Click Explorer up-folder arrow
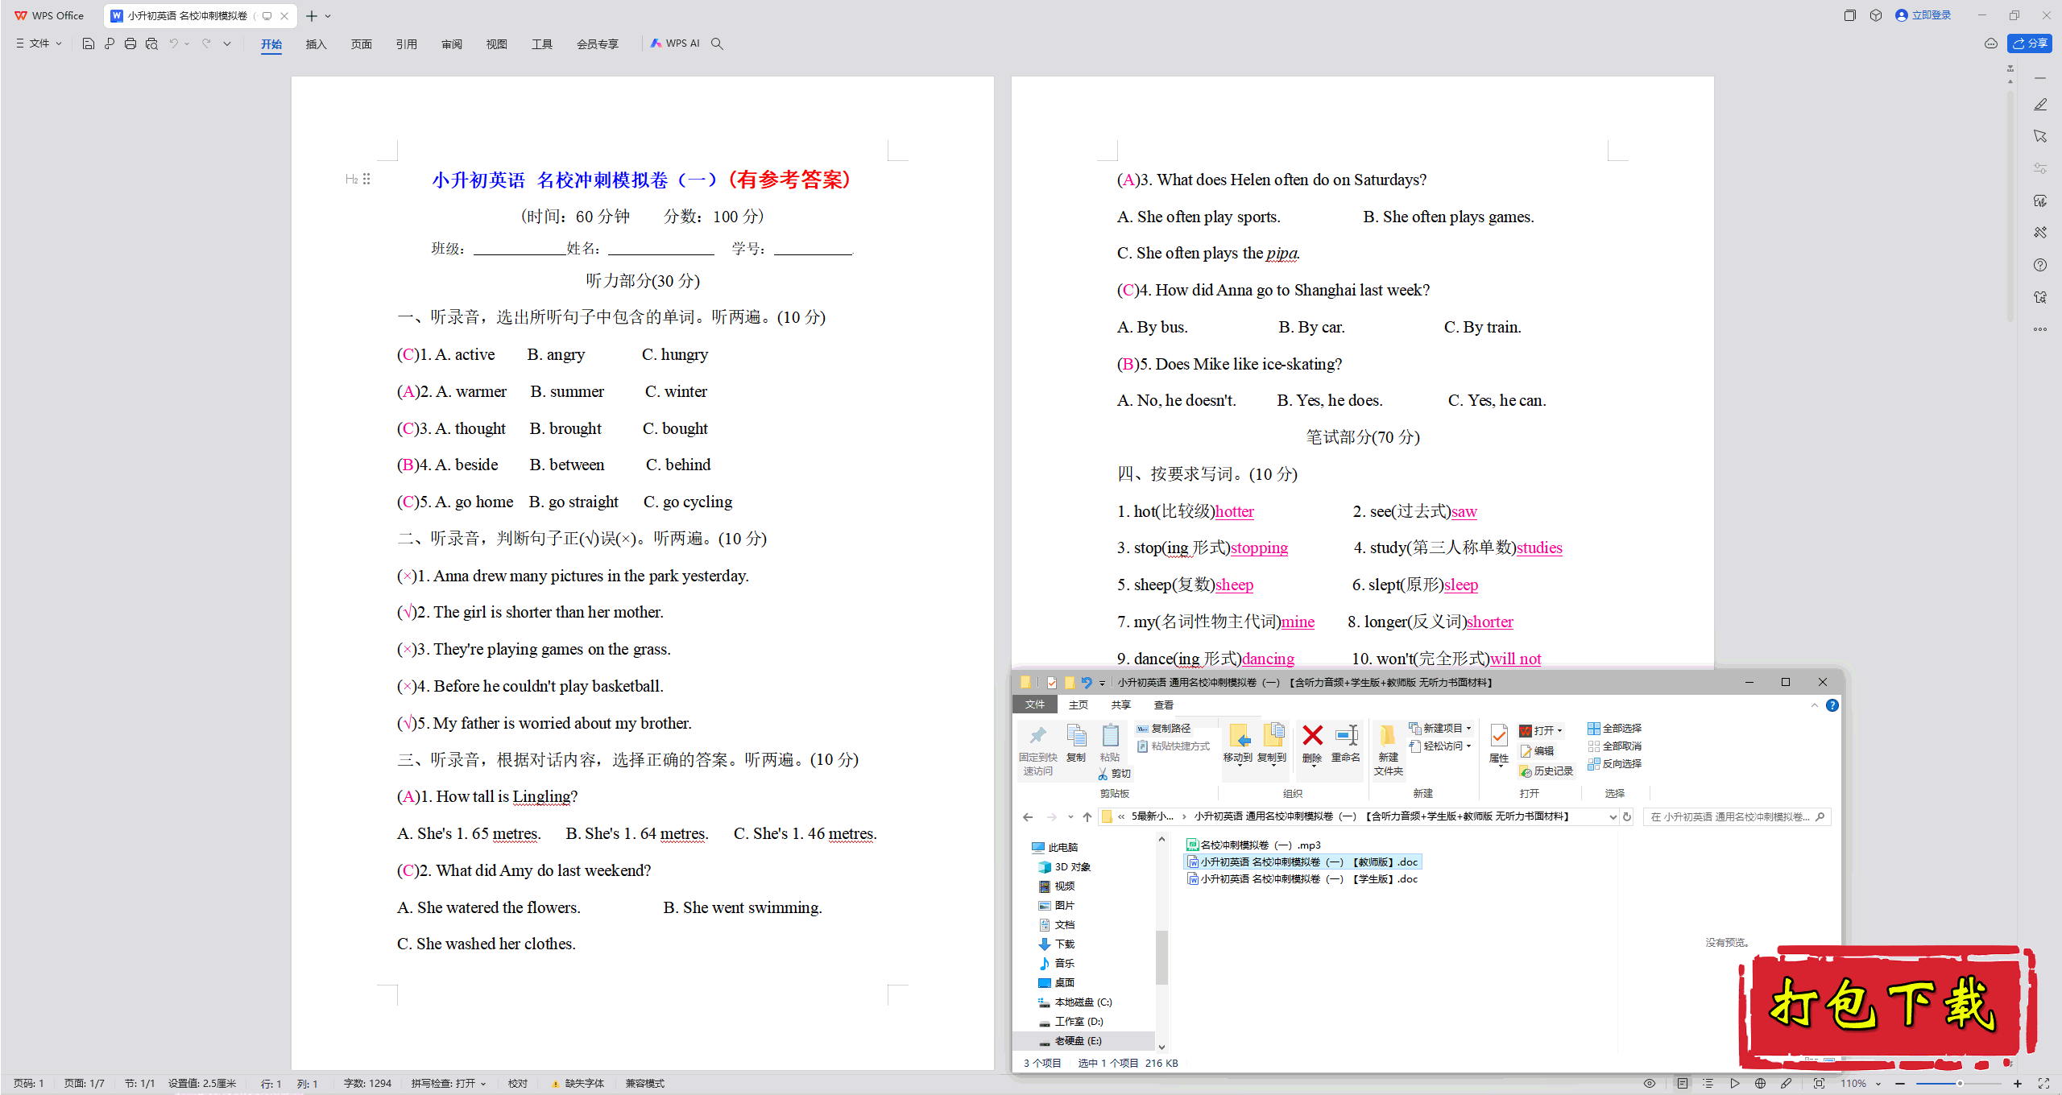This screenshot has height=1095, width=2062. point(1087,817)
